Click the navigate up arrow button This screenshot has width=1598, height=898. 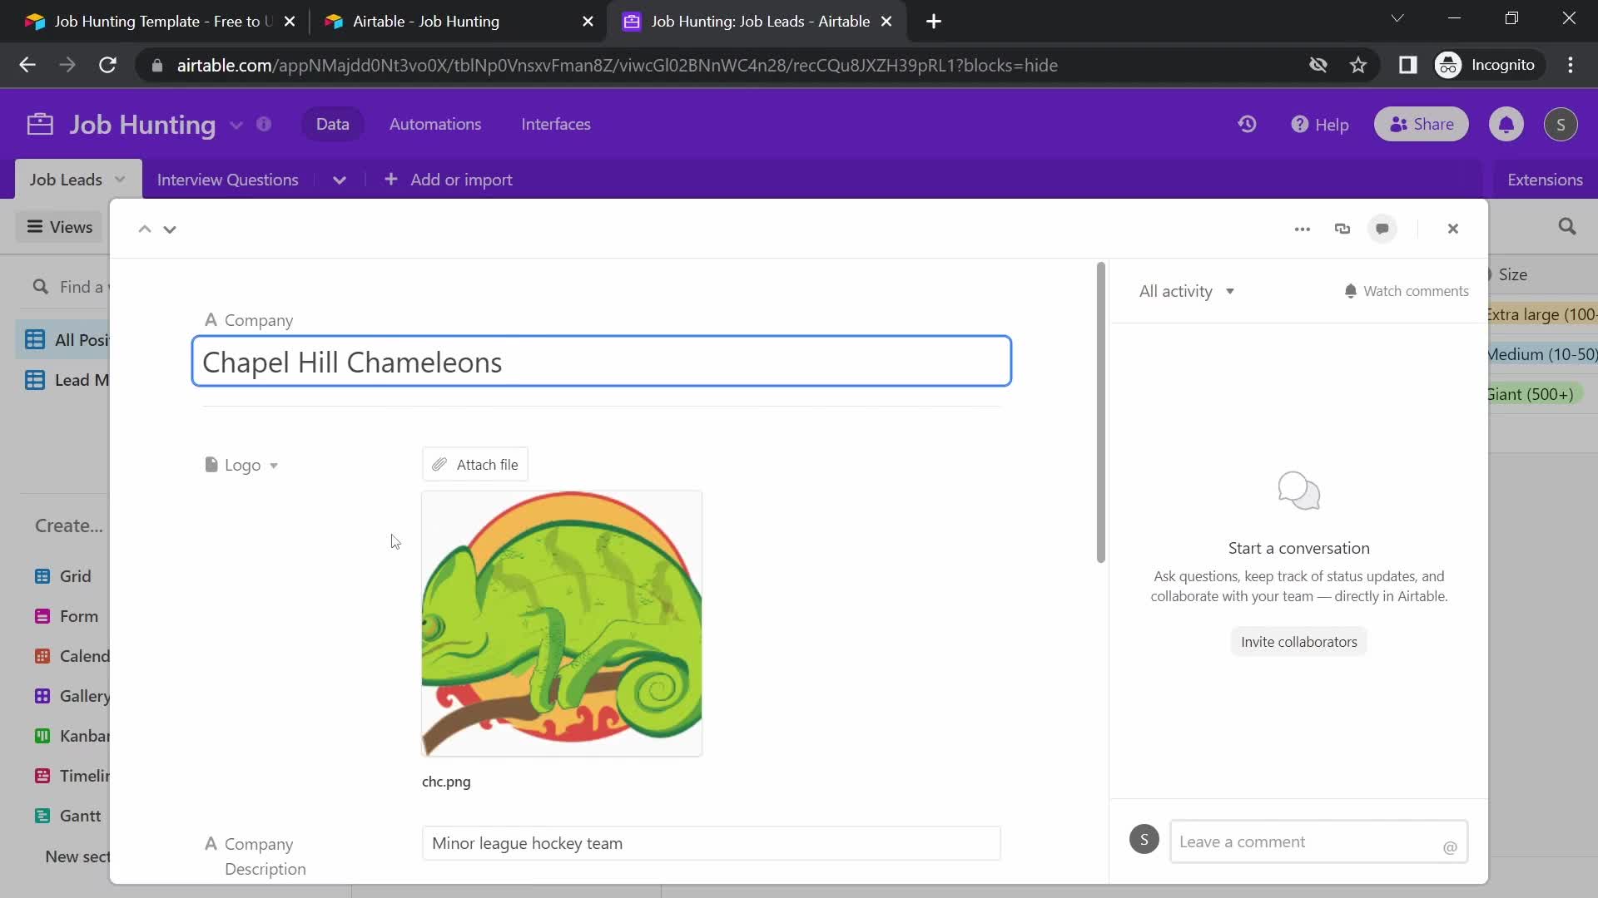[144, 227]
